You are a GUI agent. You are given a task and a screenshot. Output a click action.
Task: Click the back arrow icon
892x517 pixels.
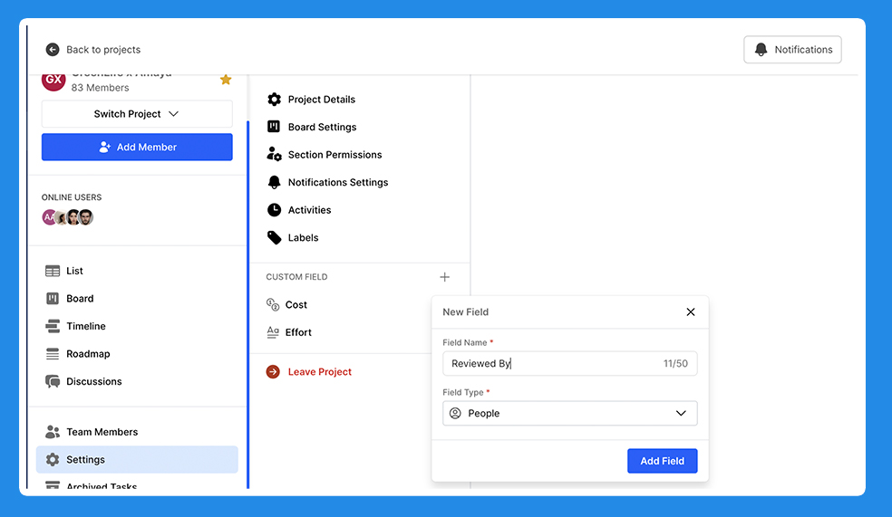click(x=53, y=50)
